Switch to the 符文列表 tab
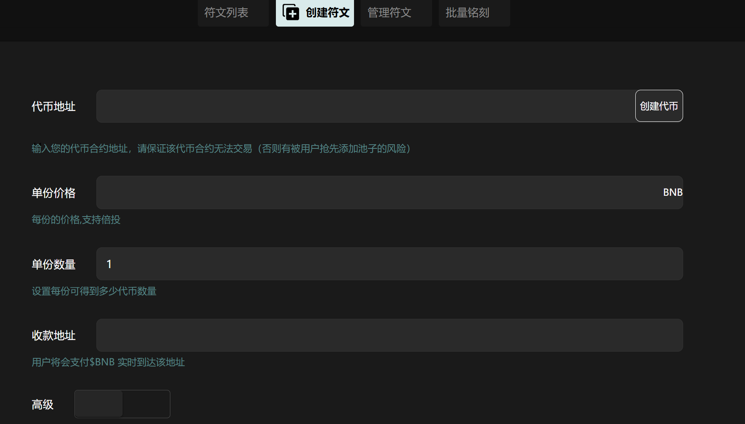Screen dimensions: 745x424 226,12
